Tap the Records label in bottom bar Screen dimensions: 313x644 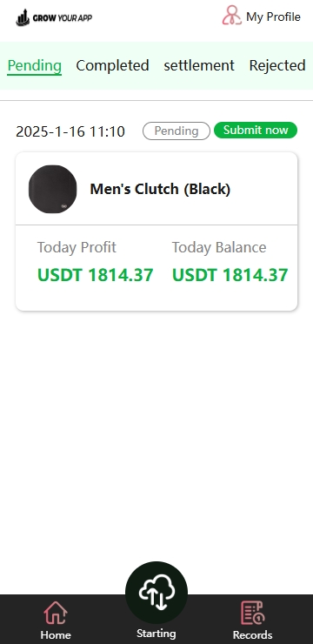[253, 634]
